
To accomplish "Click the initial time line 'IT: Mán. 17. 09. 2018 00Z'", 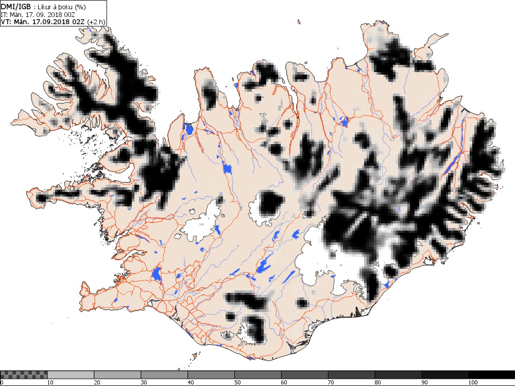I will pos(38,14).
